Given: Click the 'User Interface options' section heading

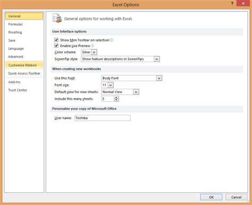Looking at the screenshot, I should [x=69, y=31].
